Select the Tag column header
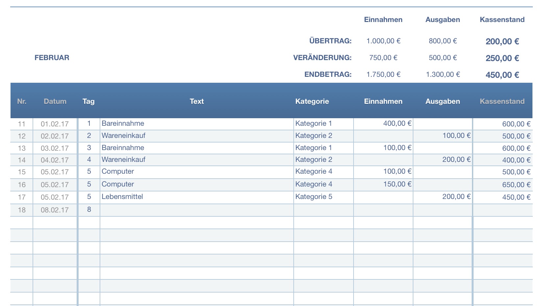 pos(88,101)
